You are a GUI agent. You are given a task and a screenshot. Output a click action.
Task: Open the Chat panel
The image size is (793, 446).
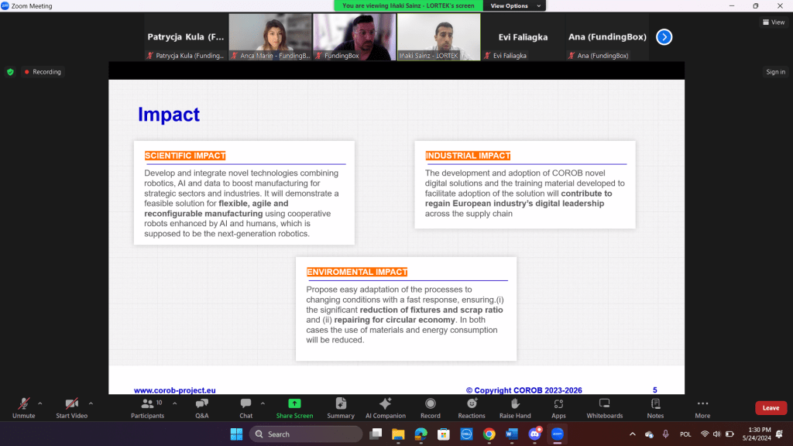pyautogui.click(x=245, y=408)
